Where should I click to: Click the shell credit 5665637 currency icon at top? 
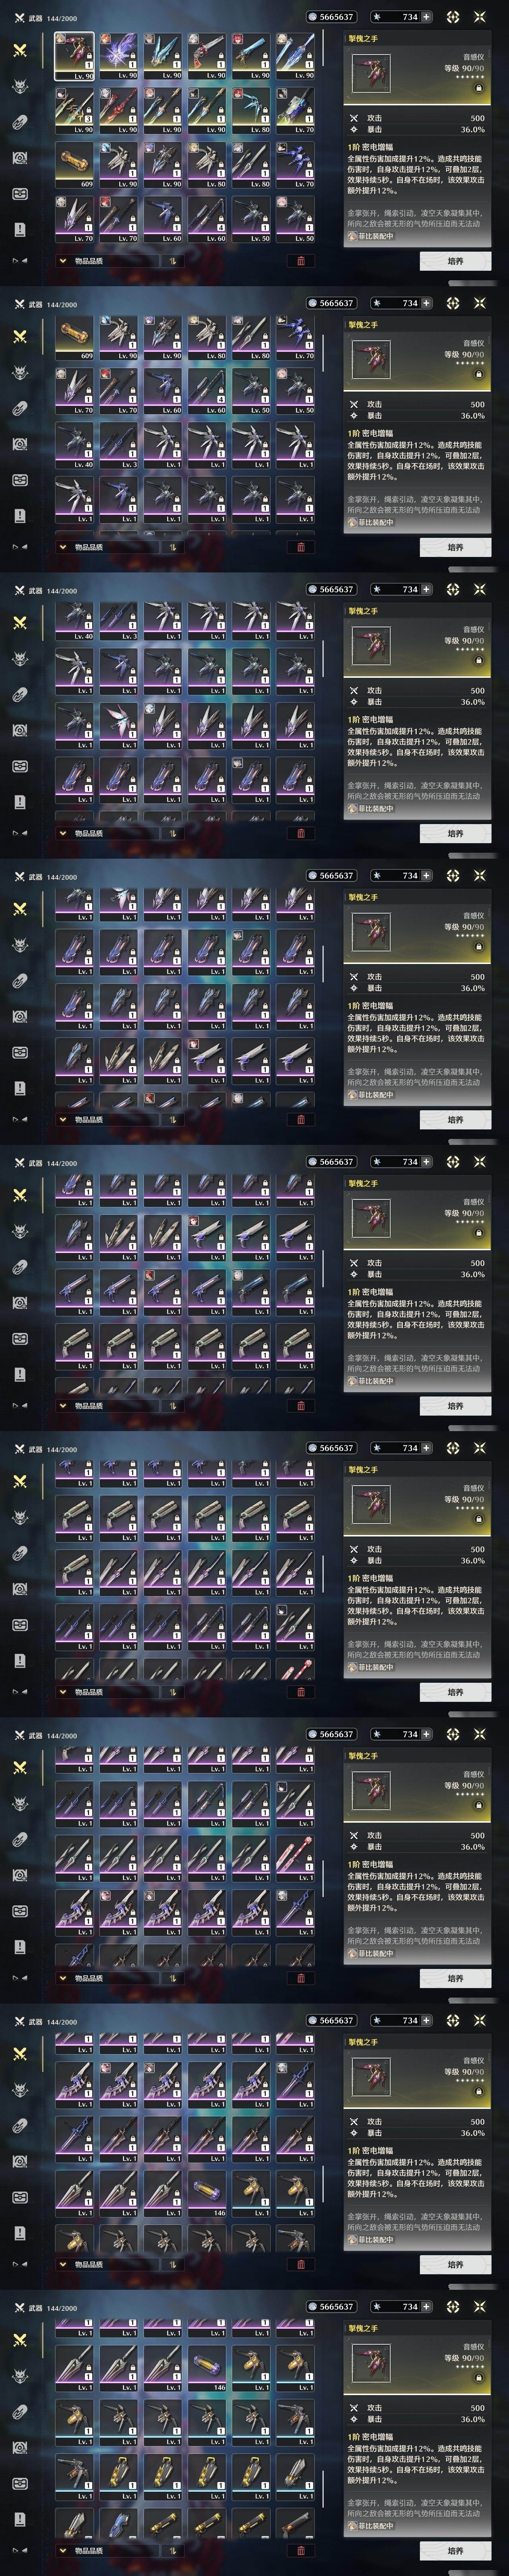point(312,17)
